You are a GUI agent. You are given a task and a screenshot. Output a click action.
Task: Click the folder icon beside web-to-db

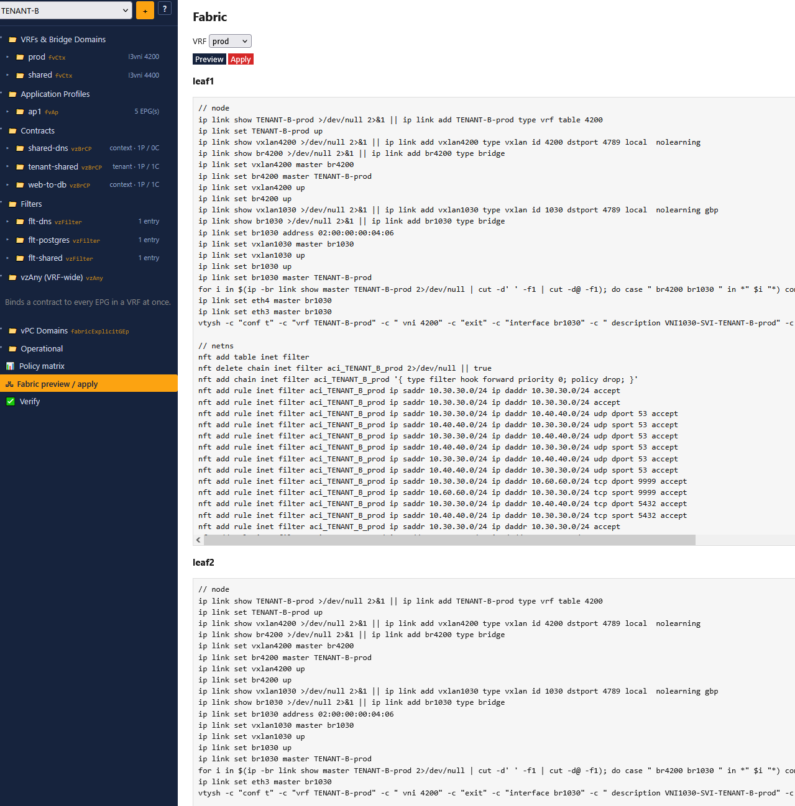click(x=20, y=185)
